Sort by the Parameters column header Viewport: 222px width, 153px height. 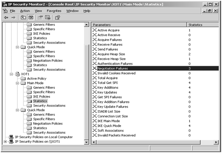pos(139,25)
